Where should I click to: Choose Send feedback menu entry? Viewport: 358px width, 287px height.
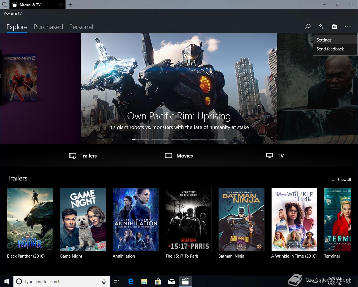coord(335,49)
